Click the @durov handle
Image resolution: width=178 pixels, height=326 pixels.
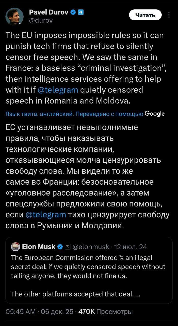41,20
